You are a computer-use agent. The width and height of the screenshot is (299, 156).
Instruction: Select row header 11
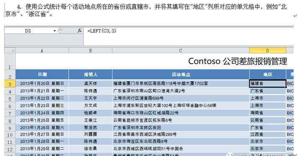(x=10, y=142)
